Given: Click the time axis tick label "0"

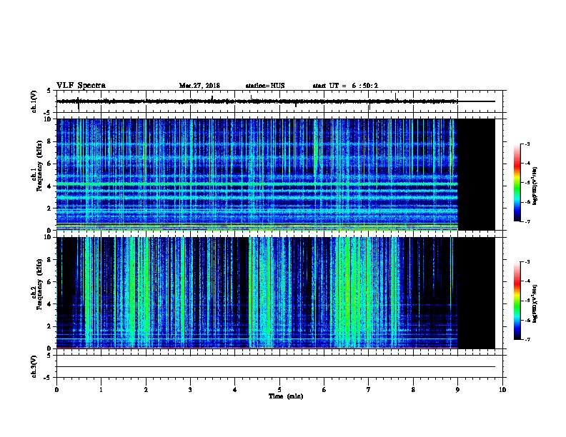Looking at the screenshot, I should point(56,390).
